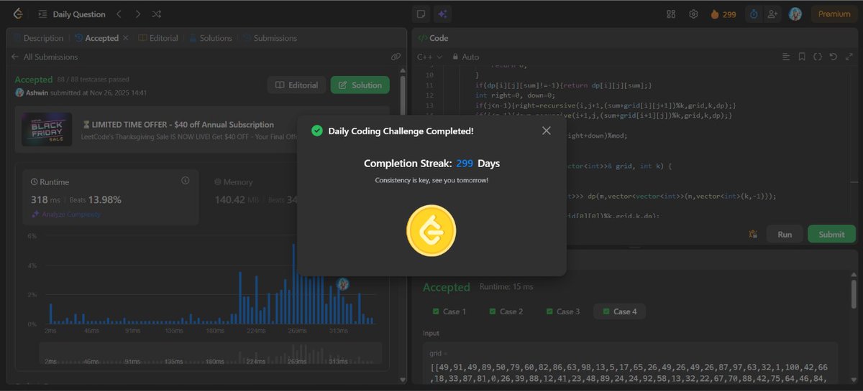Open the C++ language dropdown
The width and height of the screenshot is (863, 391).
429,57
